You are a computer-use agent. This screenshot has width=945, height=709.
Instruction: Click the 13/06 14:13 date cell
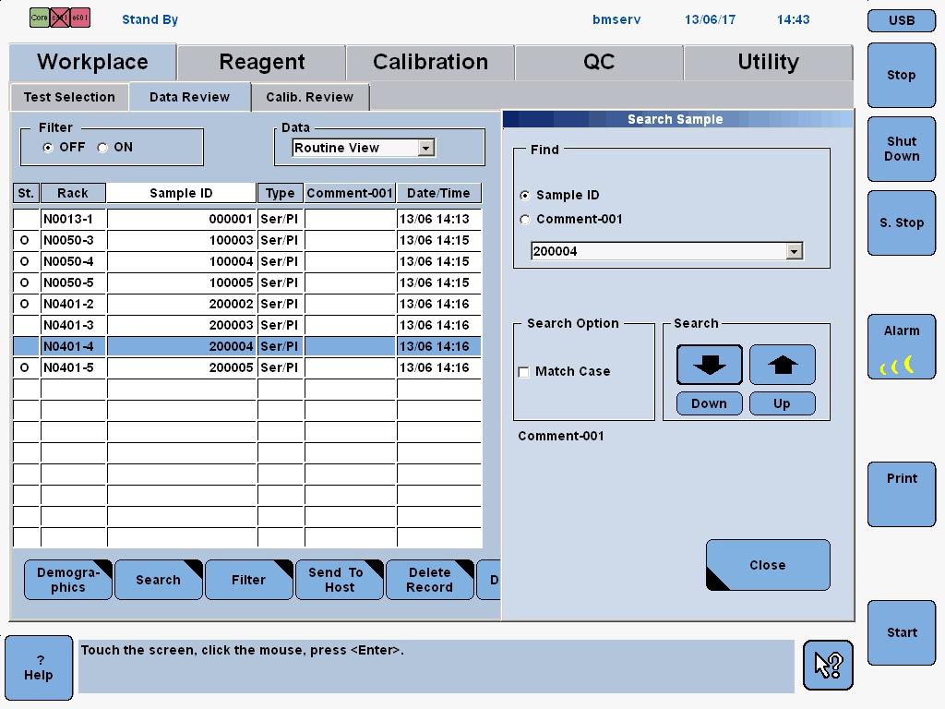coord(438,219)
